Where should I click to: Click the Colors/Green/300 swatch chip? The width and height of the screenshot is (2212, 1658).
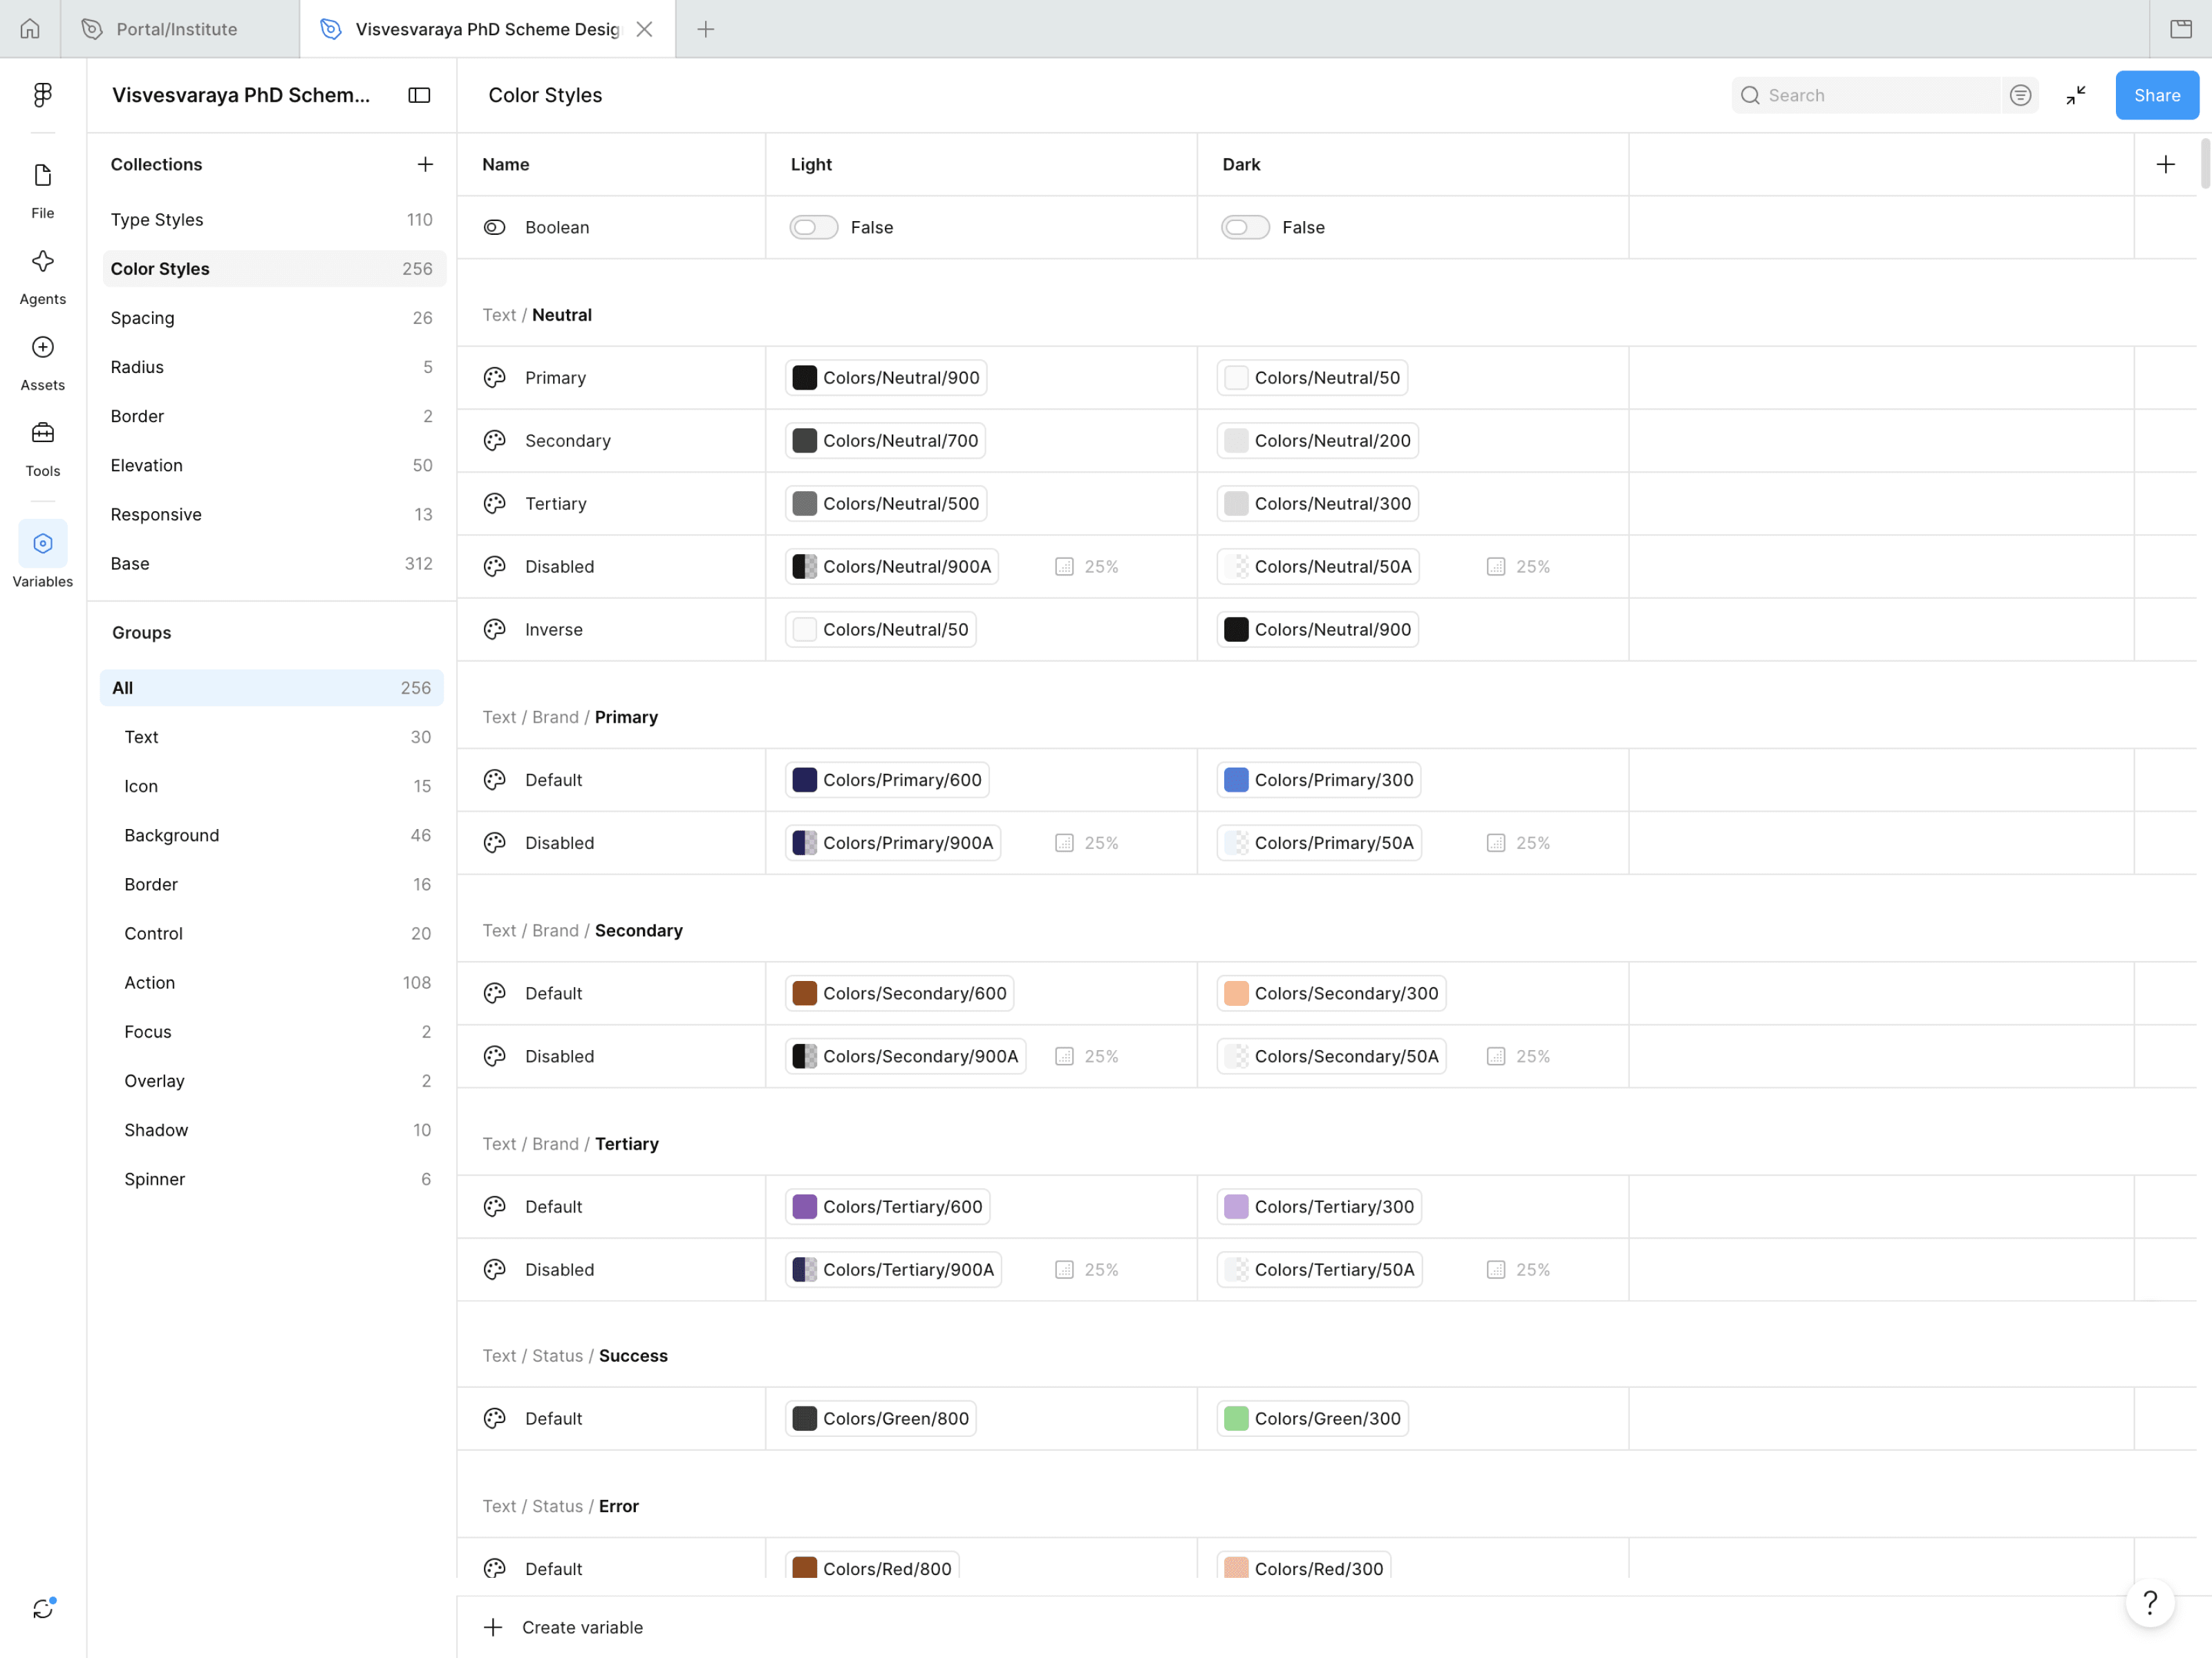(x=1312, y=1418)
